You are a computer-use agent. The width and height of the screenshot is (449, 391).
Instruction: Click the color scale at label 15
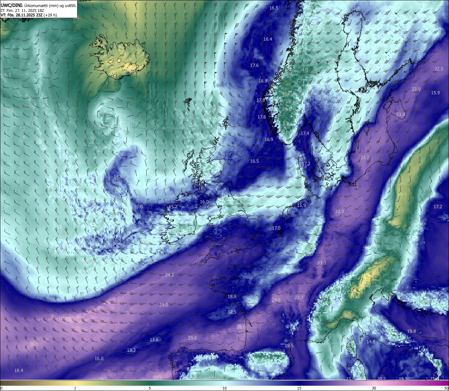tap(299, 388)
